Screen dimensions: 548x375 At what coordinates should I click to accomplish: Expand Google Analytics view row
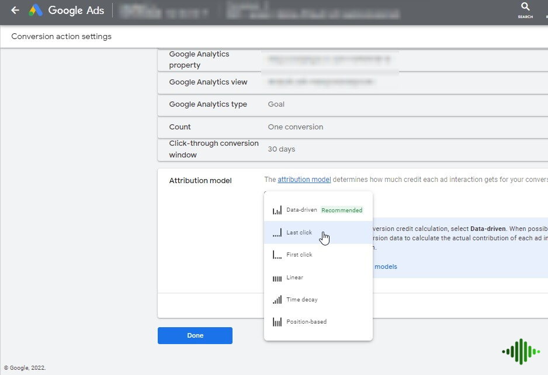tap(353, 82)
